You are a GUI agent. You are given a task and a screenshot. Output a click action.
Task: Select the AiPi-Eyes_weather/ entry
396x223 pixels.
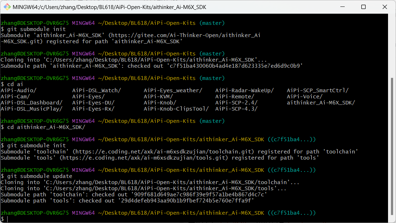point(173,91)
